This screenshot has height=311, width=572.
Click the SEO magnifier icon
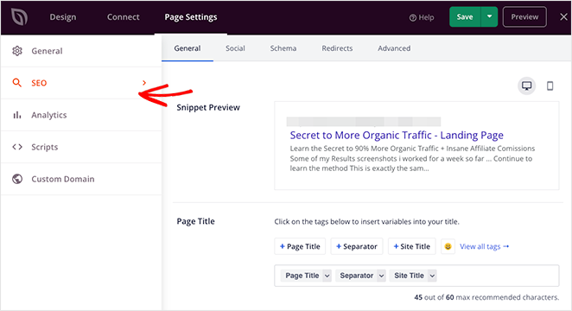coord(16,82)
